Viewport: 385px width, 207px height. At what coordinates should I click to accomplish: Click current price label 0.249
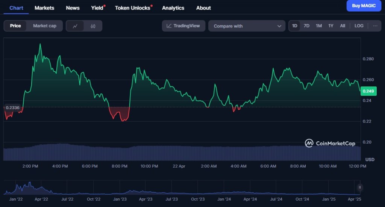point(368,91)
